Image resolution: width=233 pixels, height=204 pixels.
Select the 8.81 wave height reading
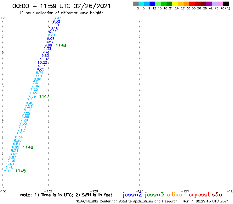tap(38, 76)
